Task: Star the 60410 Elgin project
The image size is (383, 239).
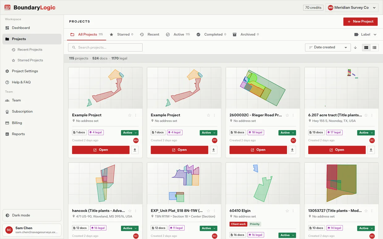Action: coord(287,211)
